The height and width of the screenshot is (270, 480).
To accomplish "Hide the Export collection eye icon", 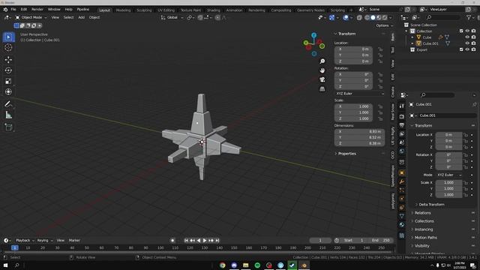I will click(467, 49).
